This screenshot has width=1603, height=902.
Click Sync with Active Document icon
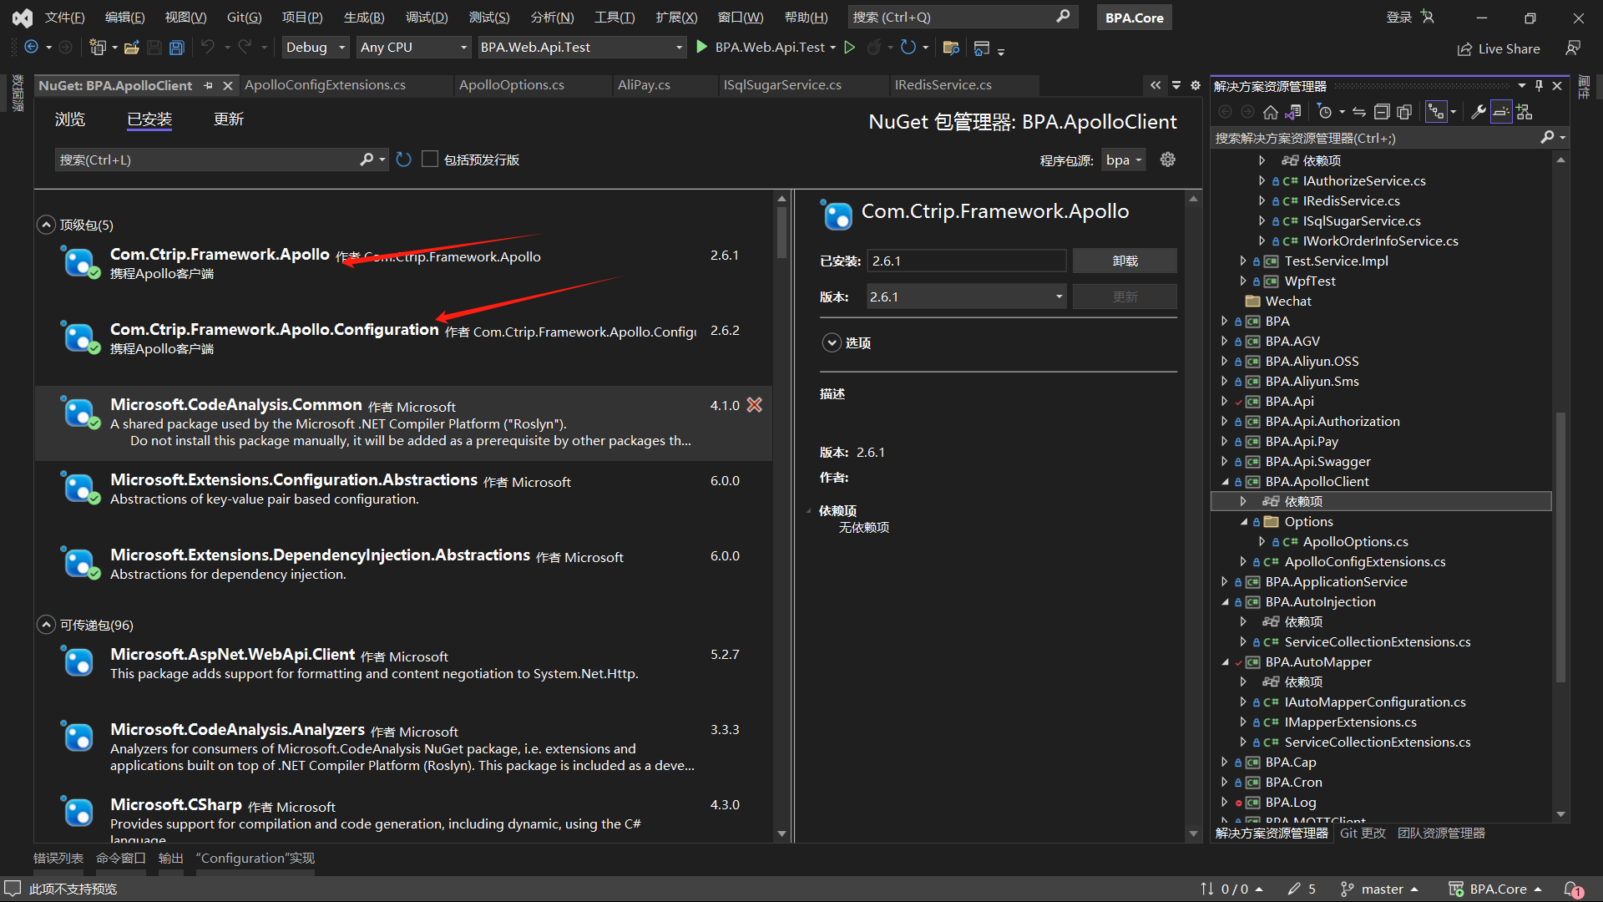point(1359,112)
